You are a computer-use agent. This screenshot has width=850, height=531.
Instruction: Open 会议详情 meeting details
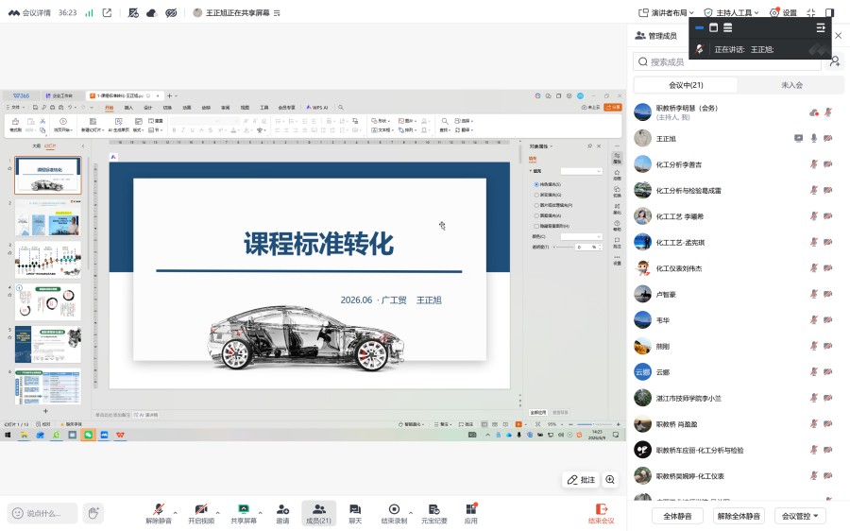point(30,12)
